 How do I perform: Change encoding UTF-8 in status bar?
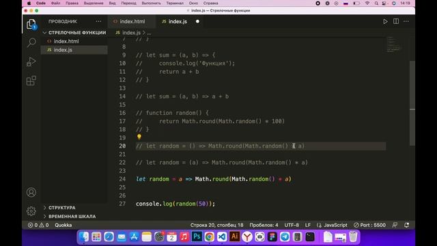292,225
